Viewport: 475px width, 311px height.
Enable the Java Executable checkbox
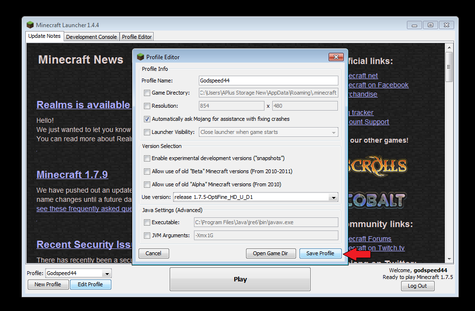[x=147, y=222]
